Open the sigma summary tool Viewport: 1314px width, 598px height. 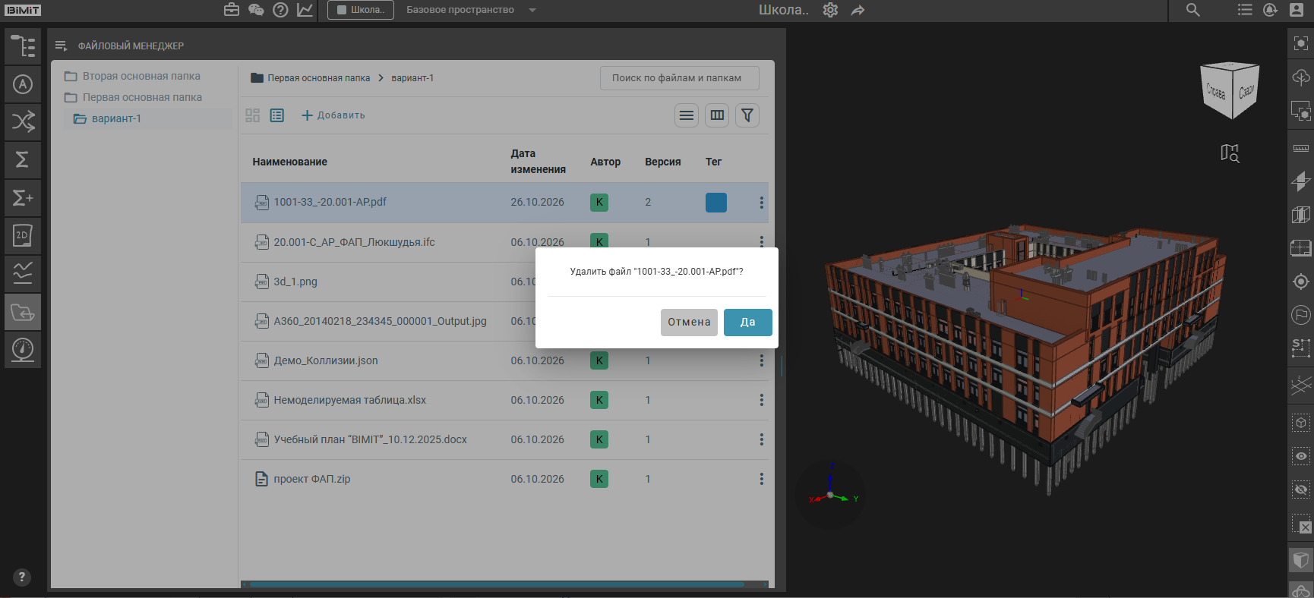[23, 159]
